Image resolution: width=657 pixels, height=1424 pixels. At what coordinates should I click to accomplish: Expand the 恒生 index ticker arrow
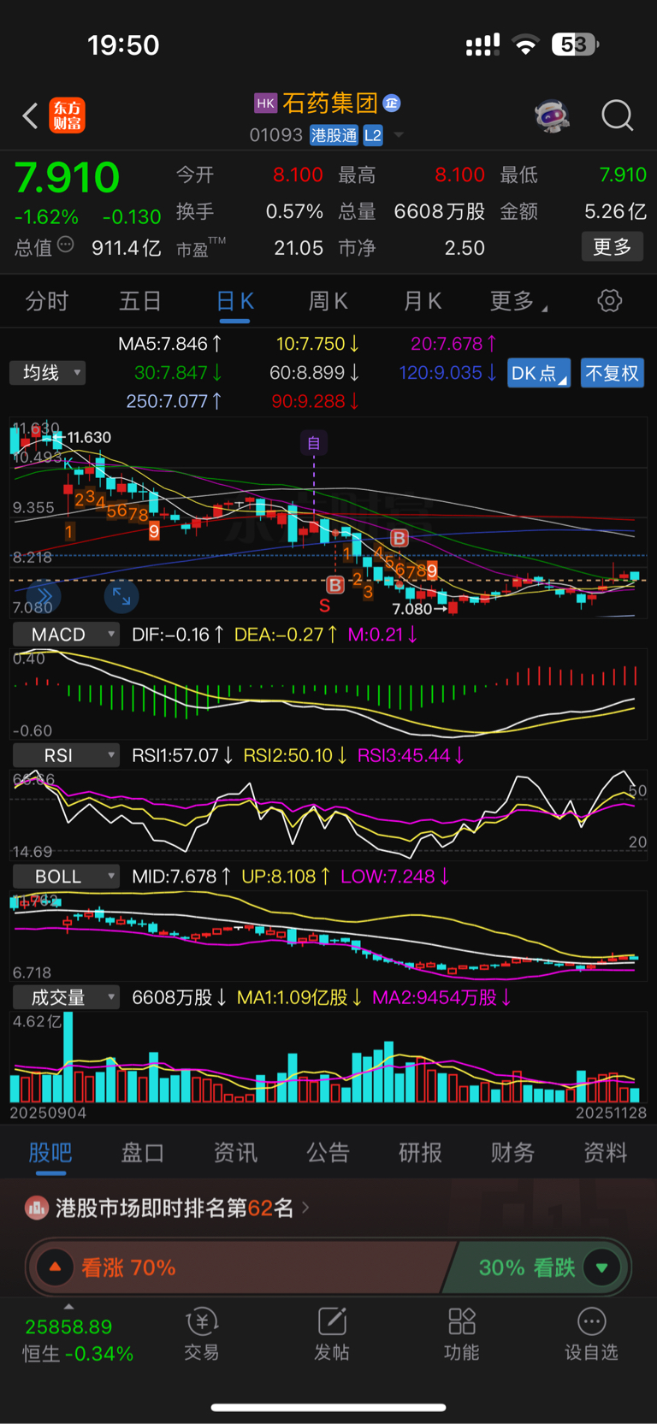(68, 1306)
